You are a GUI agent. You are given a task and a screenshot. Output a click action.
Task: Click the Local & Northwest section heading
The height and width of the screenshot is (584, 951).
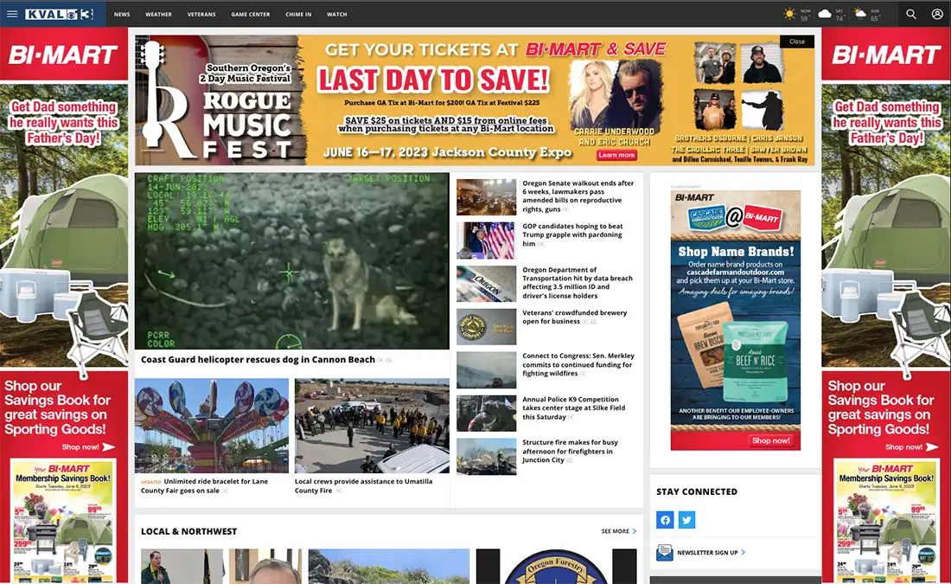click(x=188, y=531)
